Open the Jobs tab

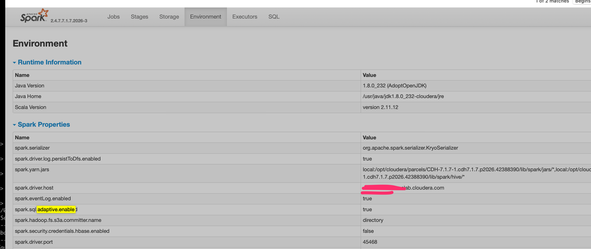(x=114, y=17)
